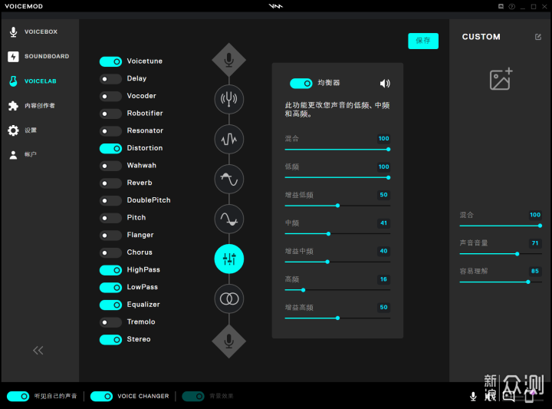Click the input microphone diamond node

coord(228,60)
